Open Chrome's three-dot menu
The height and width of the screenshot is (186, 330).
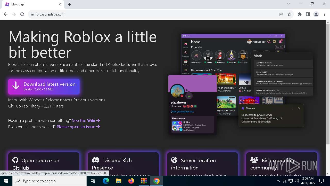pyautogui.click(x=324, y=14)
